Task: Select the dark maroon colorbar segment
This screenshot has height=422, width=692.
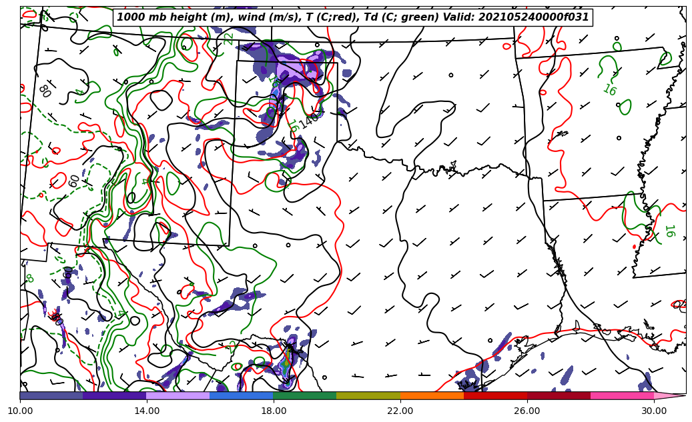Action: (559, 395)
